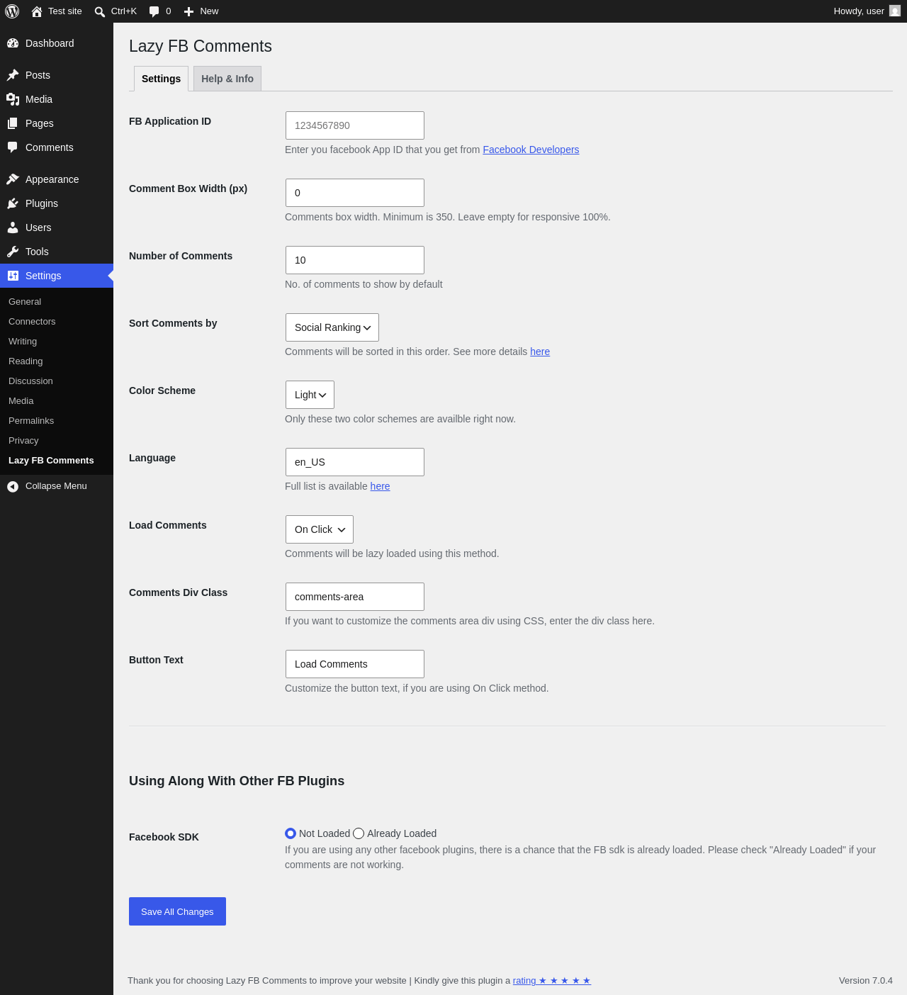Focus the FB Application ID field
Viewport: 907px width, 995px height.
(x=355, y=125)
